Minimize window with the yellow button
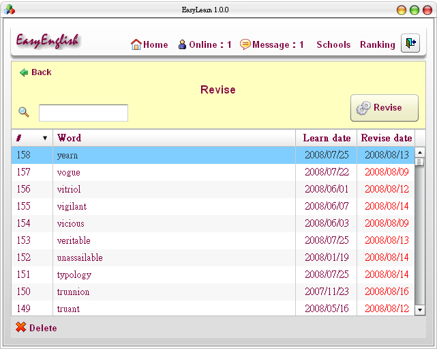 point(402,10)
